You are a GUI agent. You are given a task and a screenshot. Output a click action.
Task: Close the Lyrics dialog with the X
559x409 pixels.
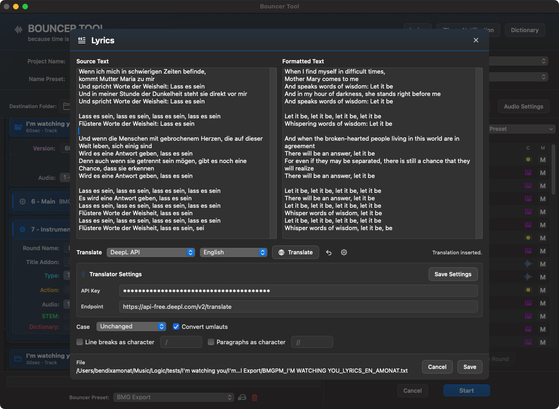coord(476,41)
